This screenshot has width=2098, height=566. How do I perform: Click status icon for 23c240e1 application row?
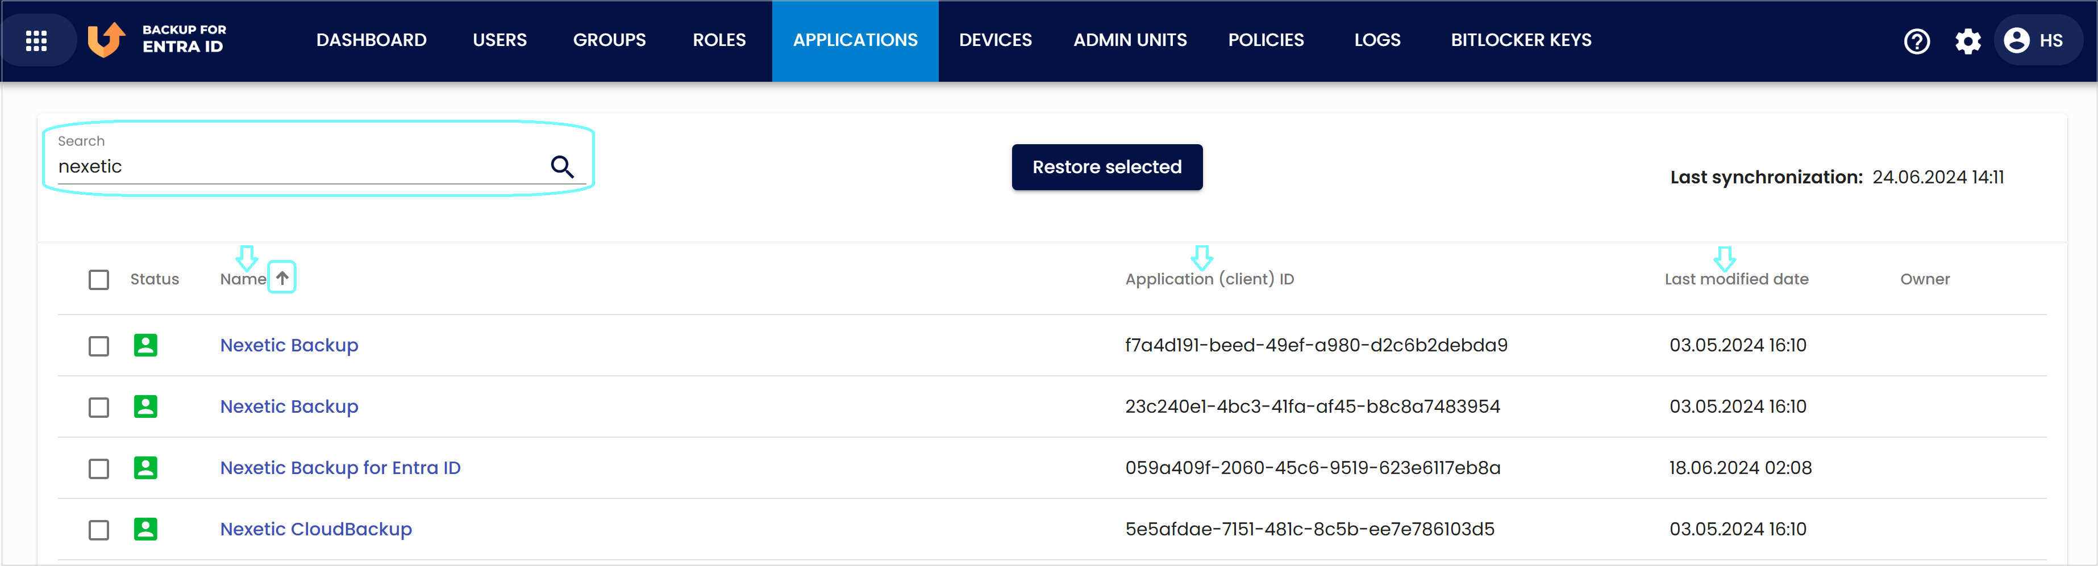[146, 406]
